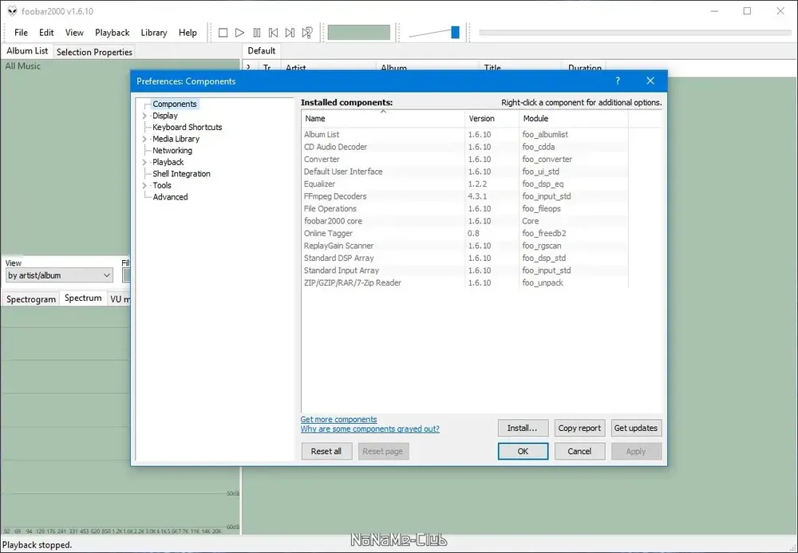
Task: Click the Install... button
Action: 523,428
